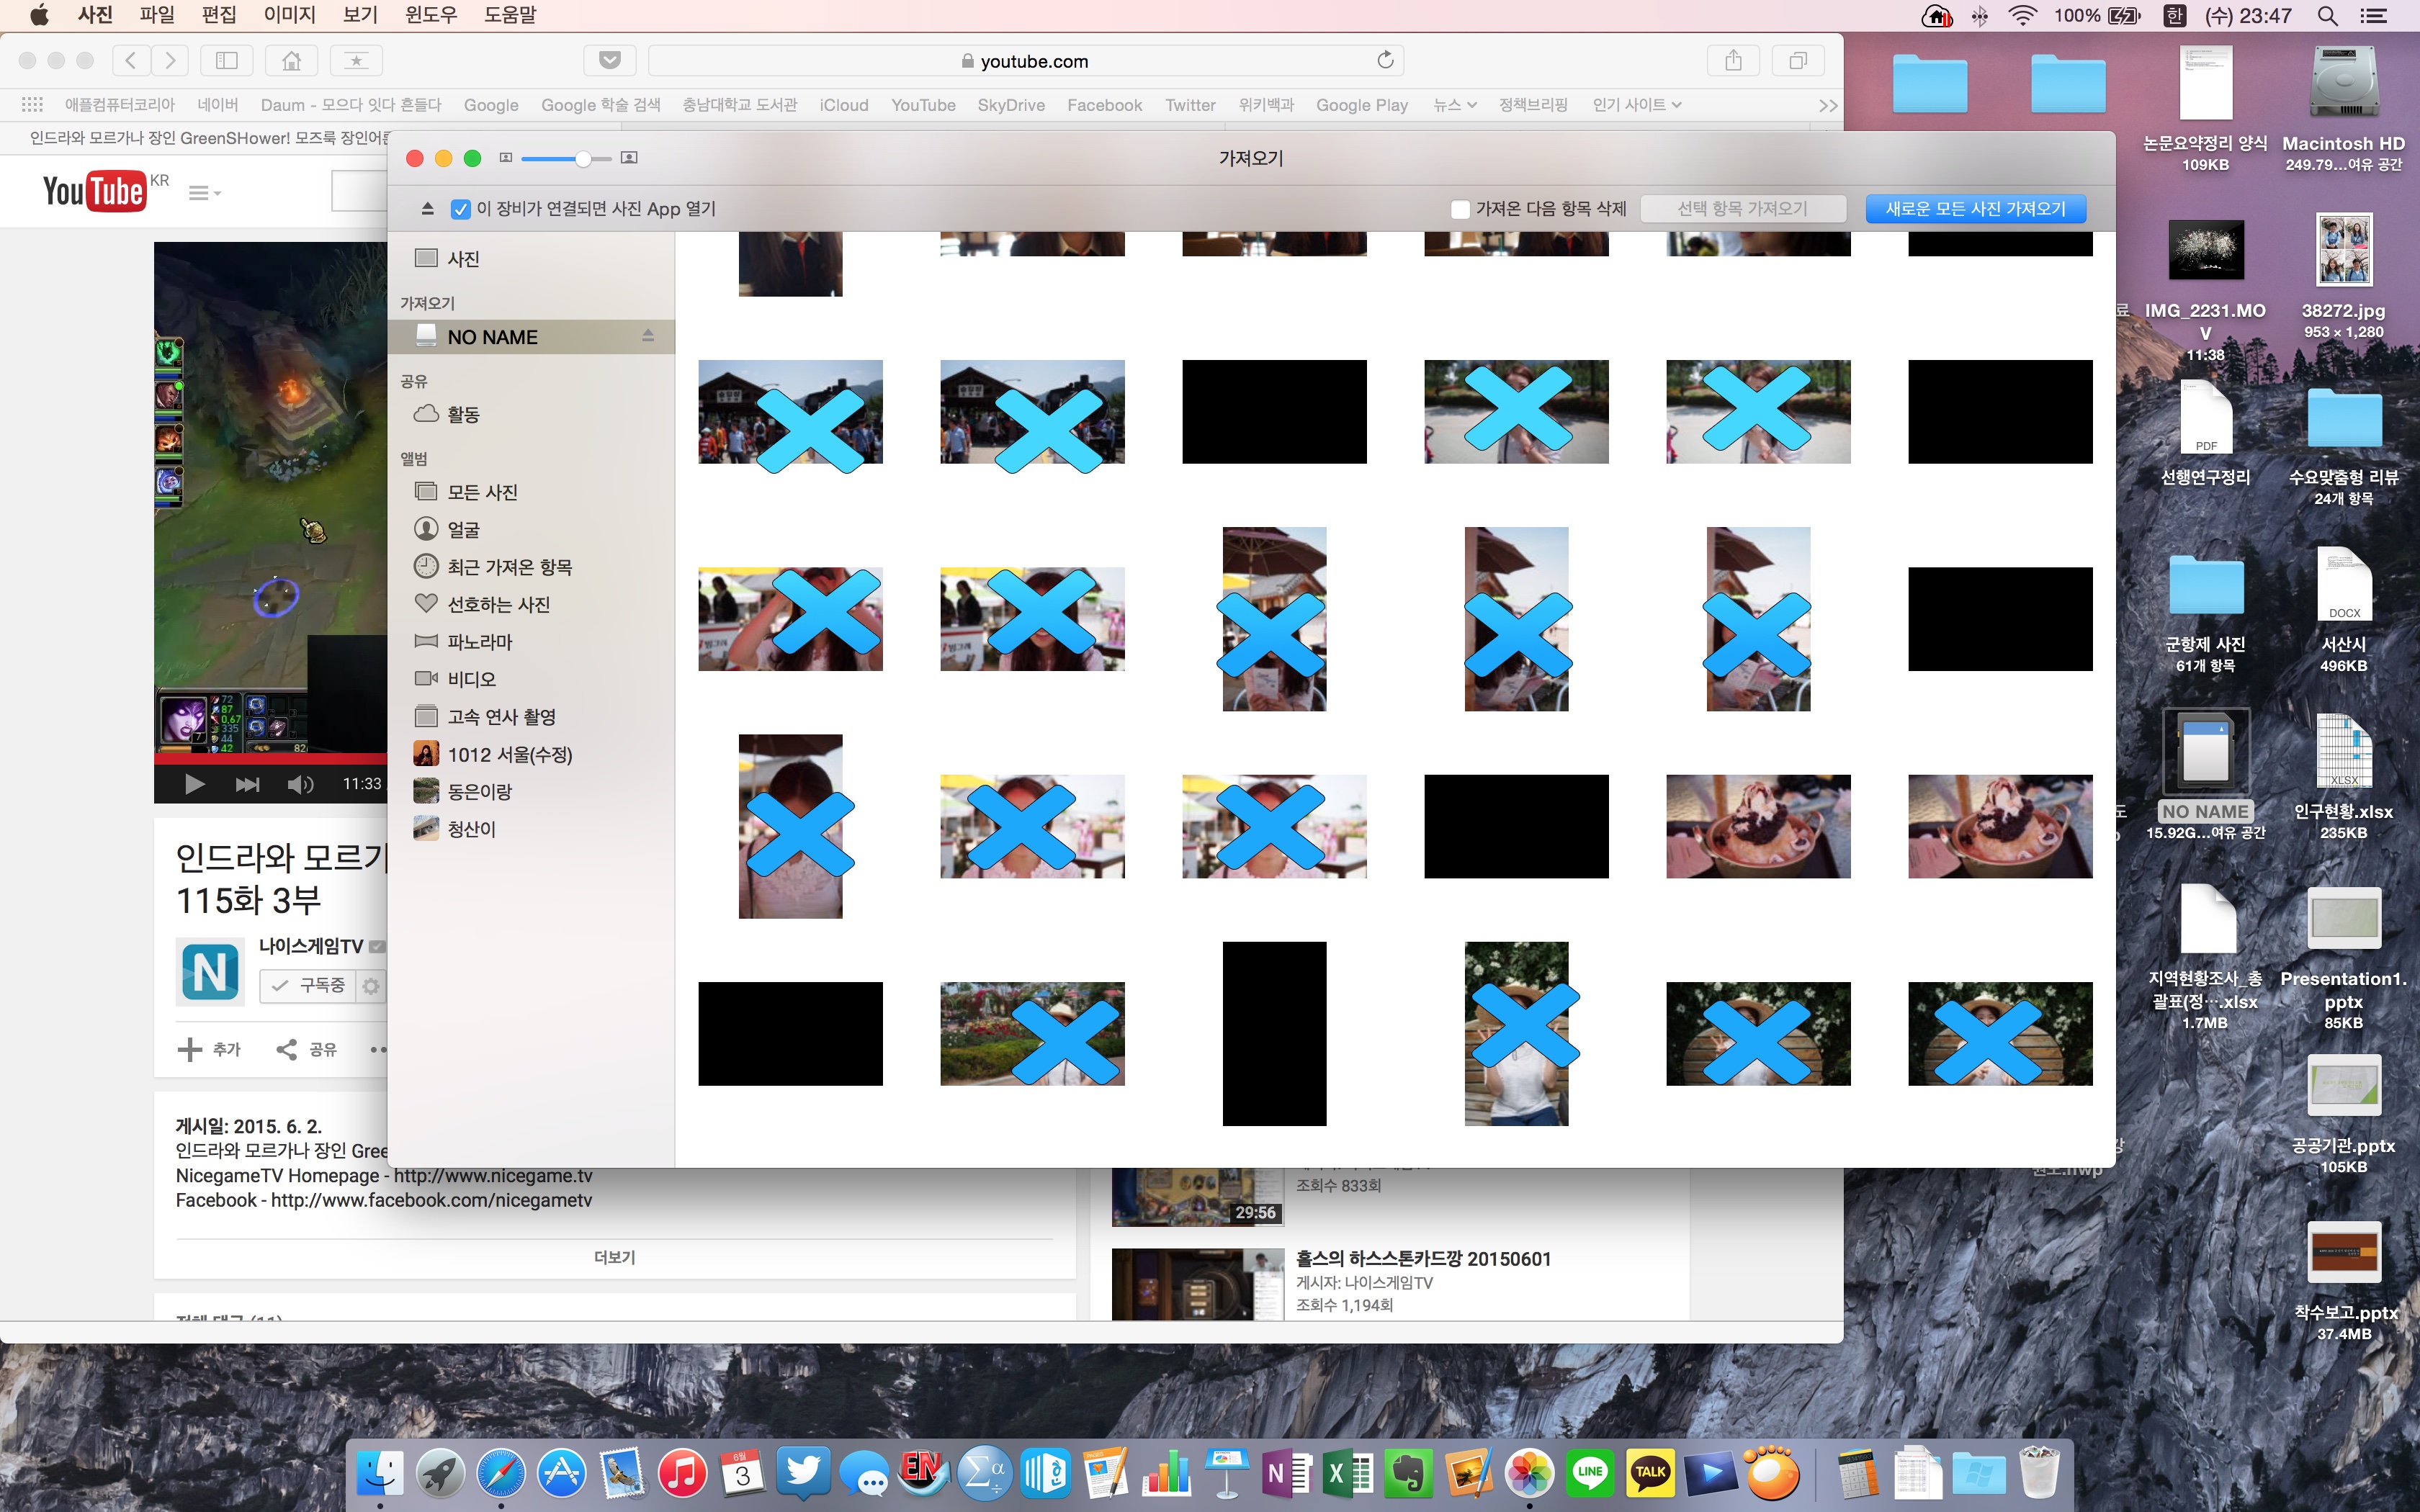The image size is (2420, 1512).
Task: Open KakaoTalk from the Dock
Action: [1650, 1473]
